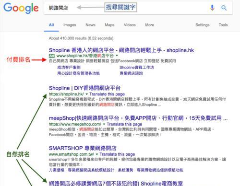Screen dimensions: 240x186
Task: Open the Tools options
Action: pos(223,25)
